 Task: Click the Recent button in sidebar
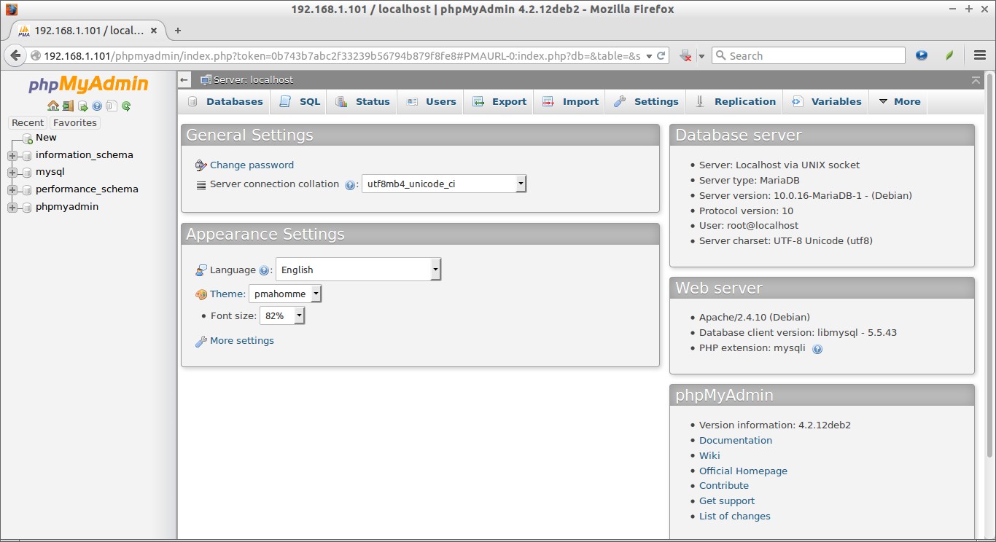tap(28, 123)
